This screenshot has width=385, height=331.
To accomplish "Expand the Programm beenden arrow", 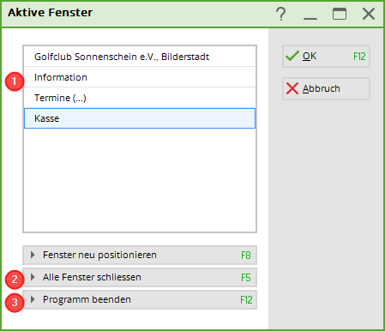I will click(33, 299).
